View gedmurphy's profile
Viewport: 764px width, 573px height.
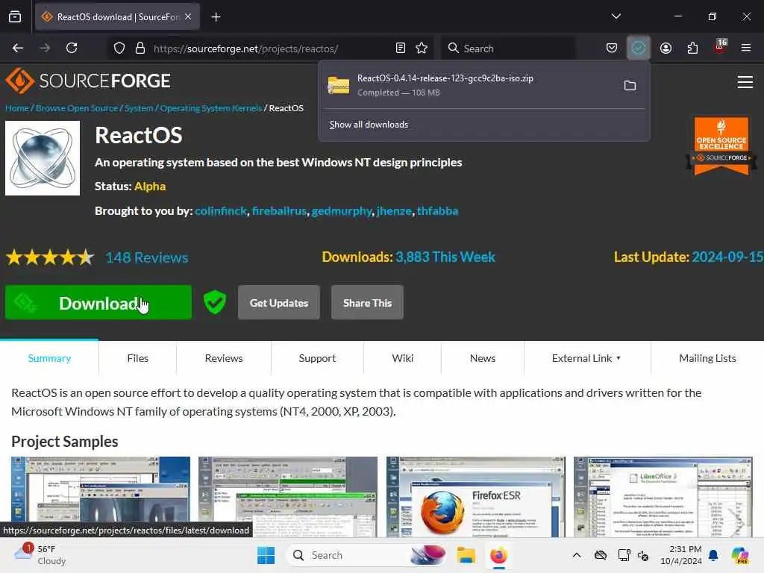click(x=342, y=211)
